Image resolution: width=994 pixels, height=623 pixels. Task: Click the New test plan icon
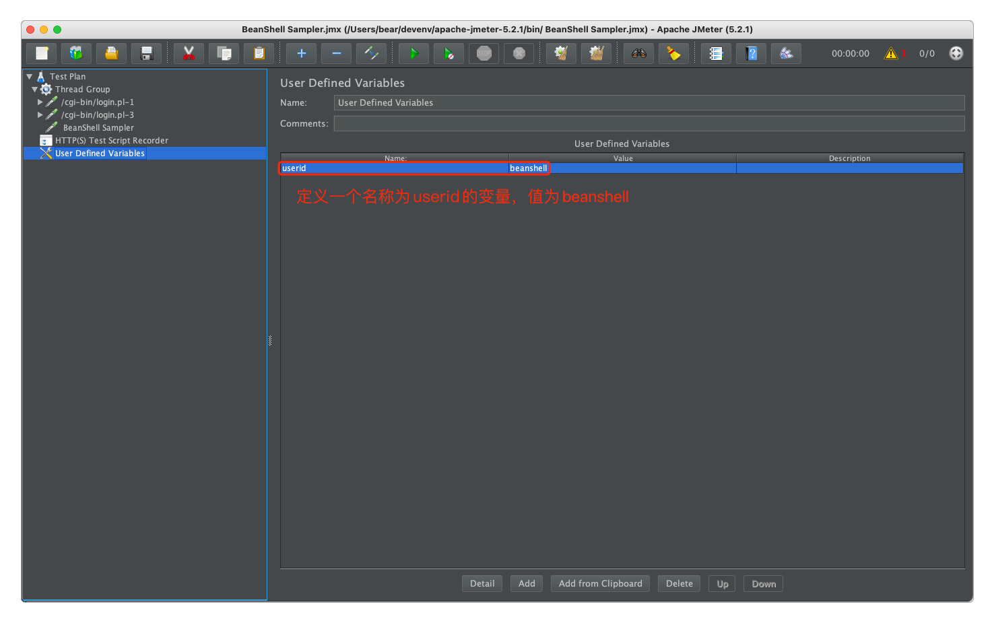point(42,53)
